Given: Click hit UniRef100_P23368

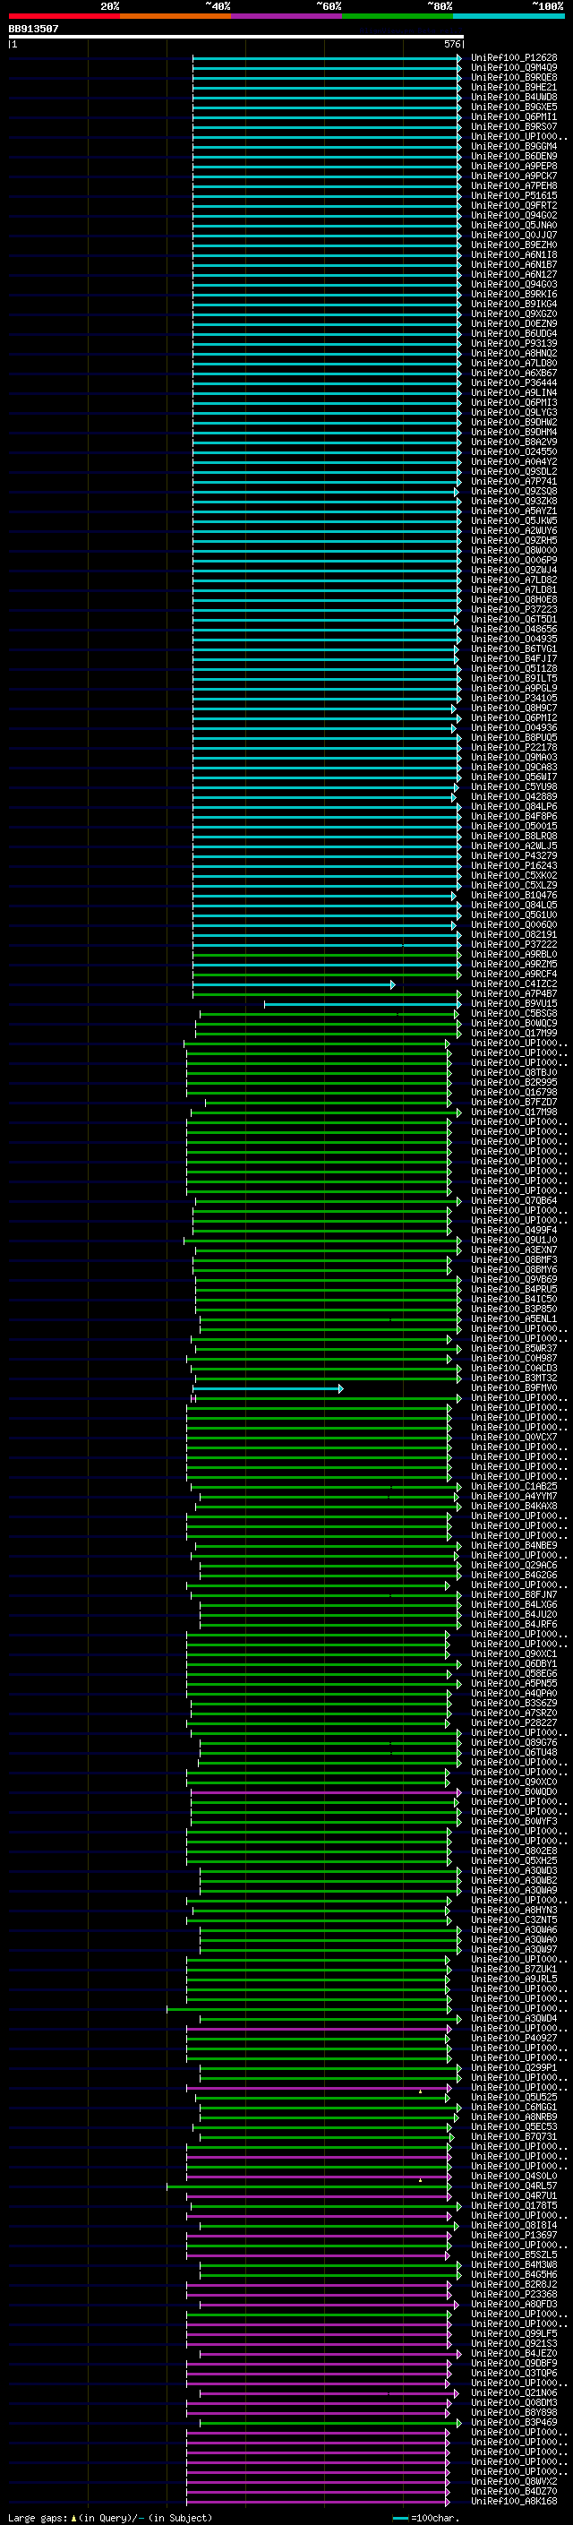Looking at the screenshot, I should point(513,2295).
